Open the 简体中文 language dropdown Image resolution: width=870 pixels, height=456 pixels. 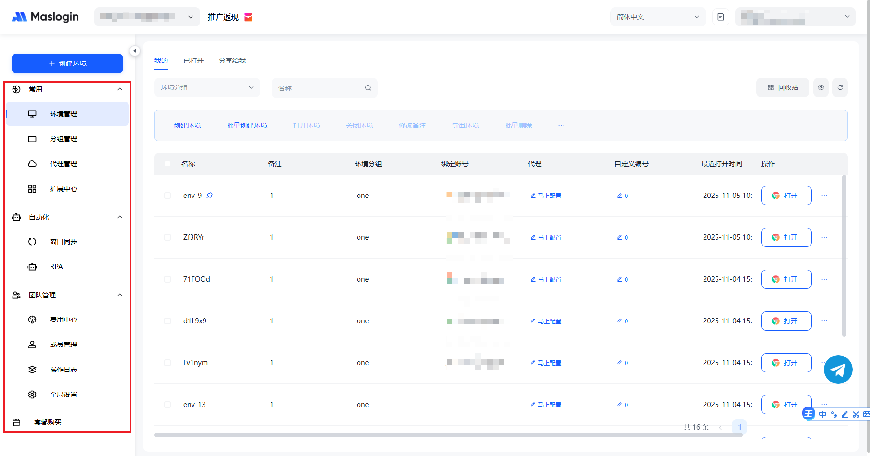coord(657,17)
